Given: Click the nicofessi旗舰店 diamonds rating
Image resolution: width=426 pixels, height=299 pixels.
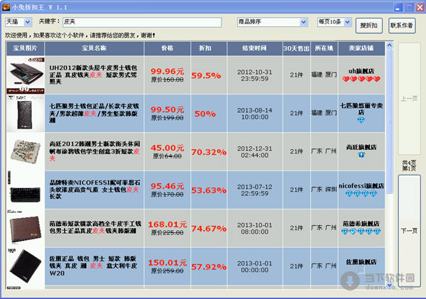Looking at the screenshot, I should coord(361,194).
